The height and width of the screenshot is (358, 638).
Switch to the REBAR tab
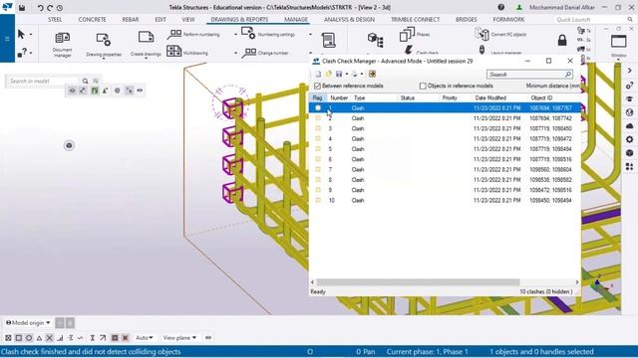[x=131, y=20]
